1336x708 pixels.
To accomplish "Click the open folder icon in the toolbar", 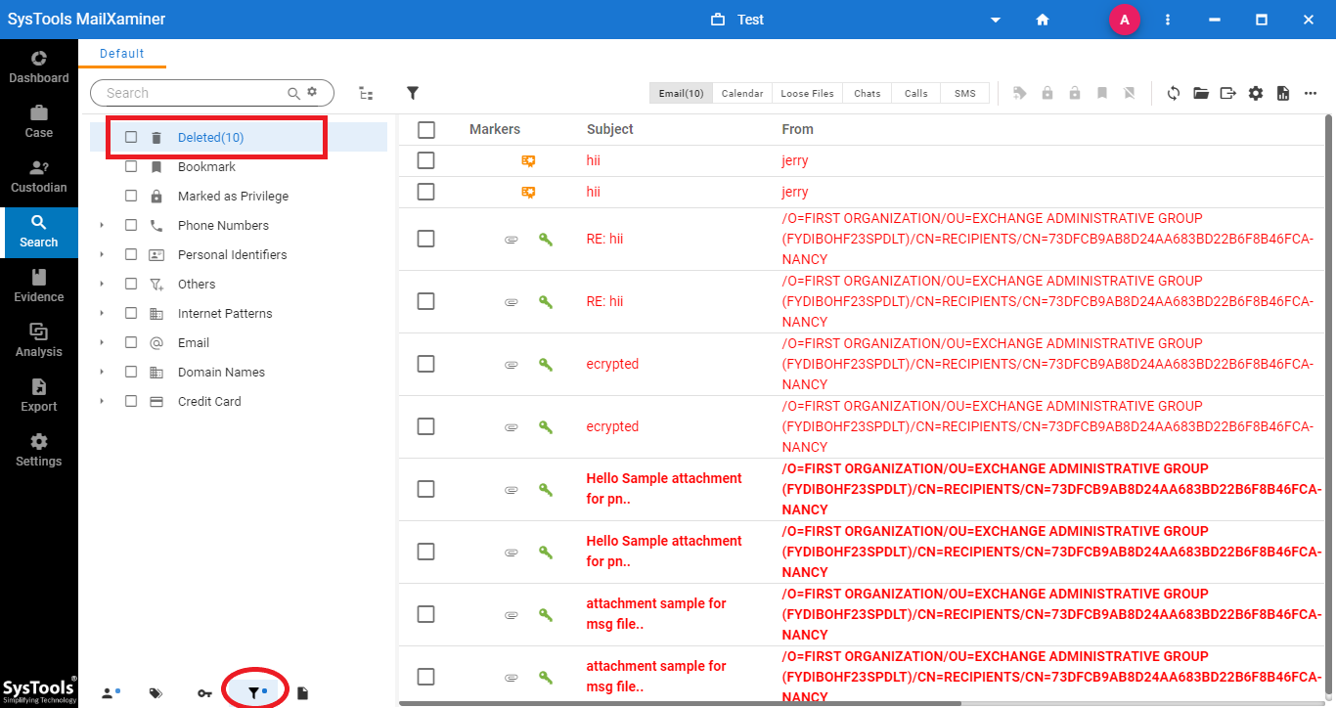I will coord(1201,93).
